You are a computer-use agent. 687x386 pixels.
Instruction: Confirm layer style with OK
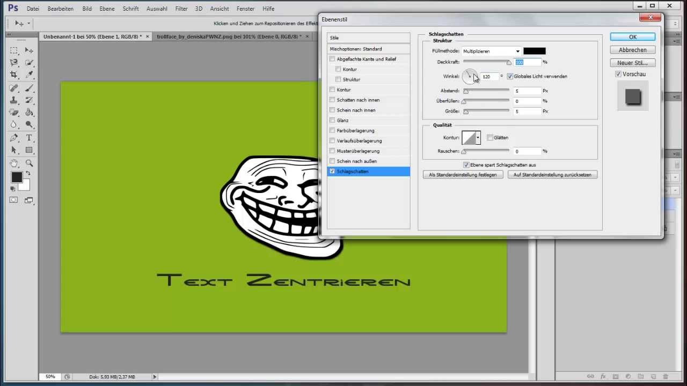633,37
